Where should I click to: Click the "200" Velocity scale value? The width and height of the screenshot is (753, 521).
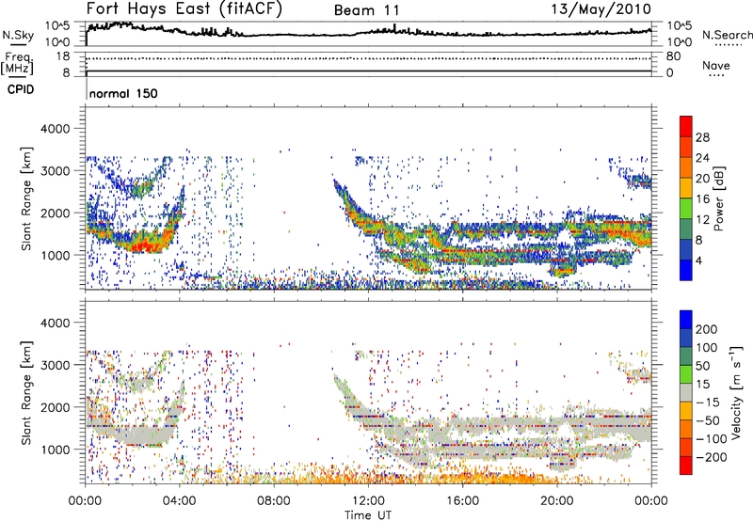coord(707,329)
